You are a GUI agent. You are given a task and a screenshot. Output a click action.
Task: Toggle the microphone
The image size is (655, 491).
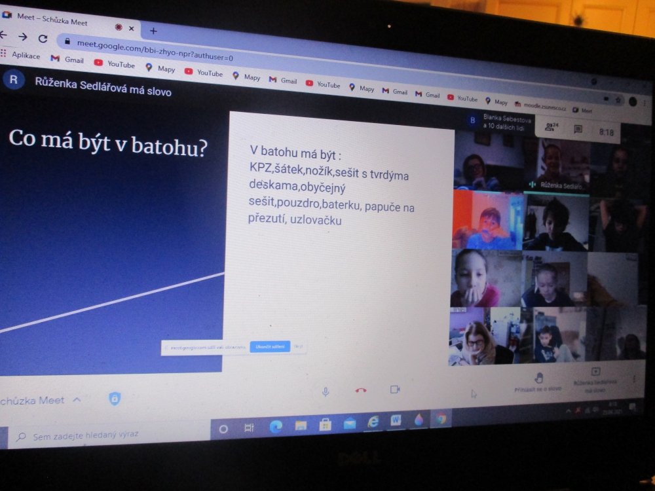point(326,391)
